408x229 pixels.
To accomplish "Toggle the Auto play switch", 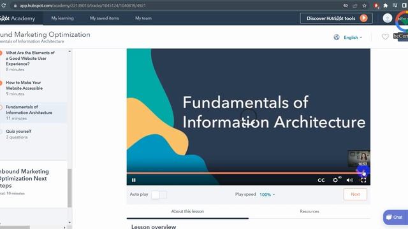I will point(159,195).
